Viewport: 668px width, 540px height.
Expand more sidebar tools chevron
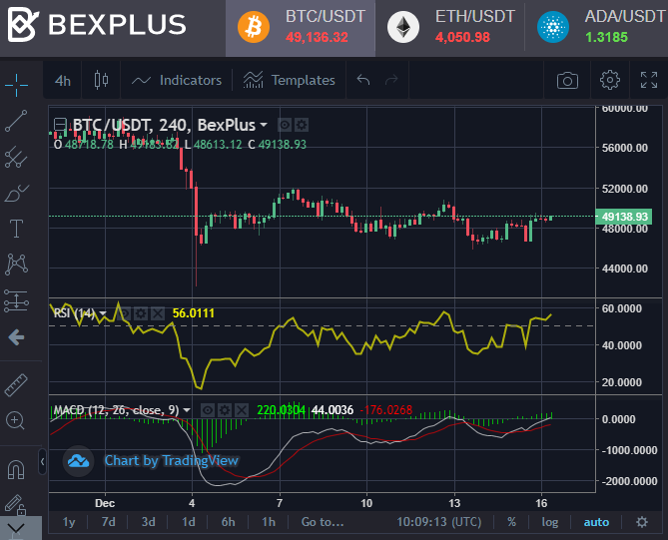pos(16,528)
